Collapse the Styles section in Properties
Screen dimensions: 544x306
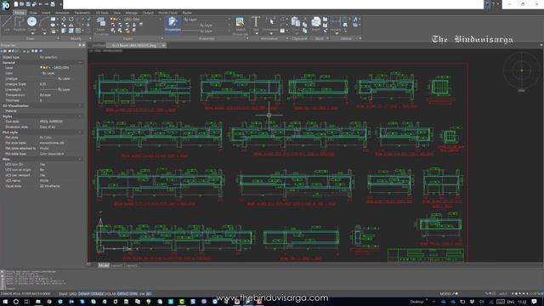click(x=80, y=116)
